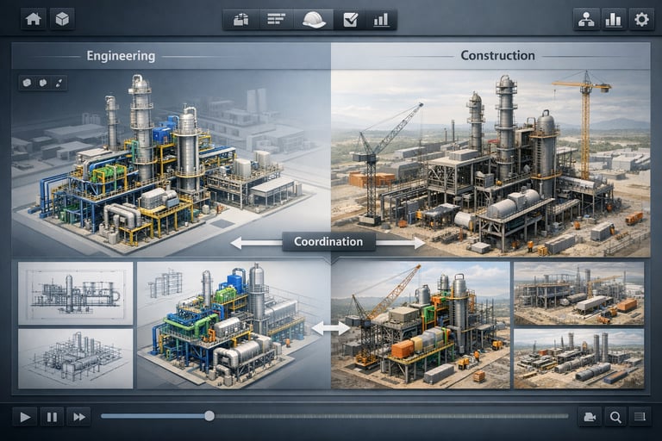662x441 pixels.
Task: Click the magnifier search icon
Action: pyautogui.click(x=615, y=417)
